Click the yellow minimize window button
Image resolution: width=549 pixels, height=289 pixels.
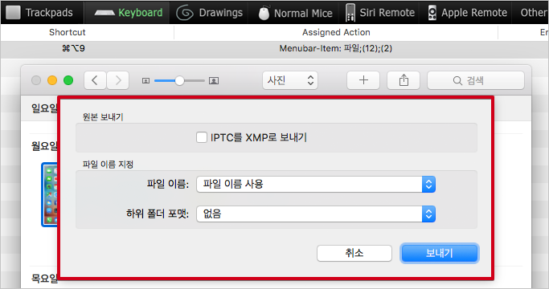click(x=52, y=80)
